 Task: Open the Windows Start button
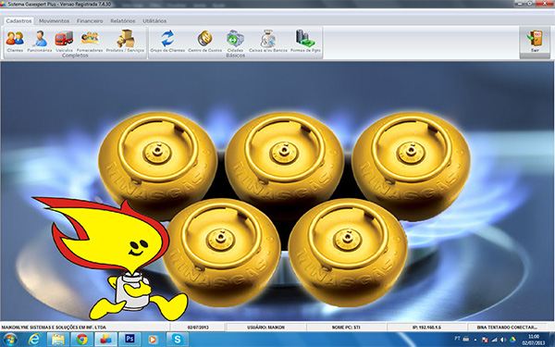coord(10,340)
